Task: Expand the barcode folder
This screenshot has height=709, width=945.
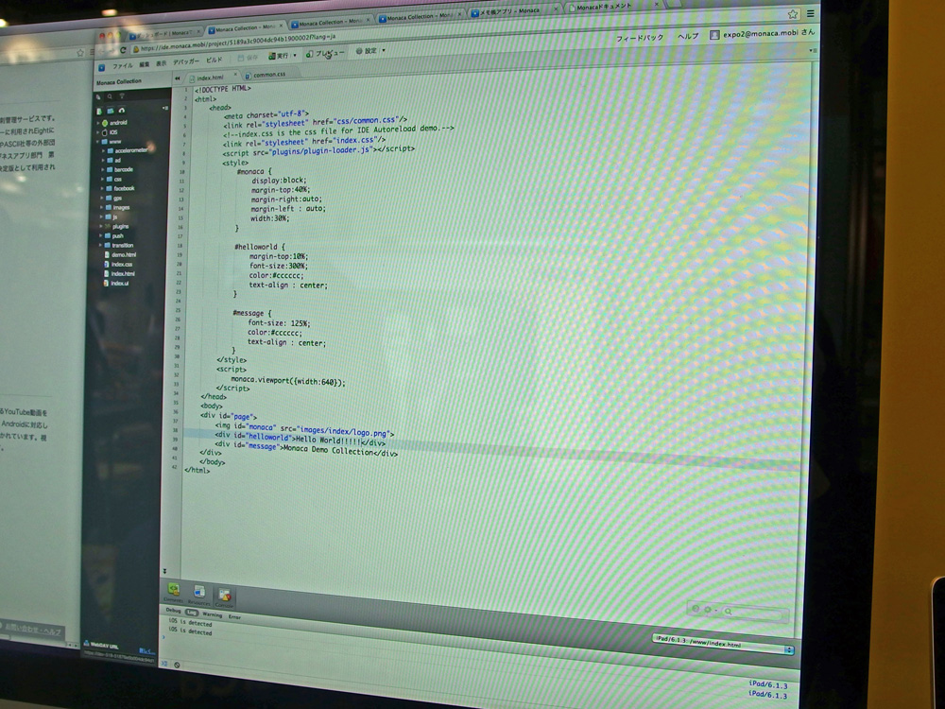Action: point(102,170)
